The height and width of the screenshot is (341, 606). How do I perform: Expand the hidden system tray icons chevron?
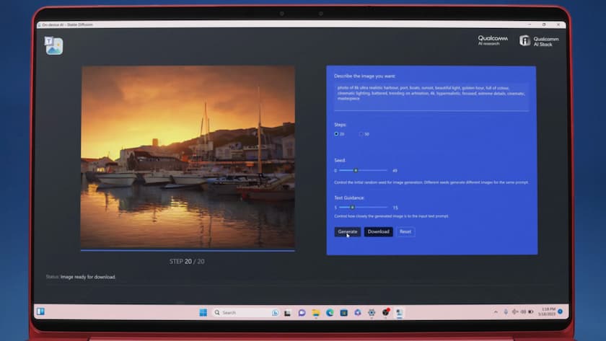tap(496, 312)
